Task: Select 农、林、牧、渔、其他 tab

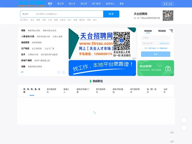Action: (x=32, y=91)
